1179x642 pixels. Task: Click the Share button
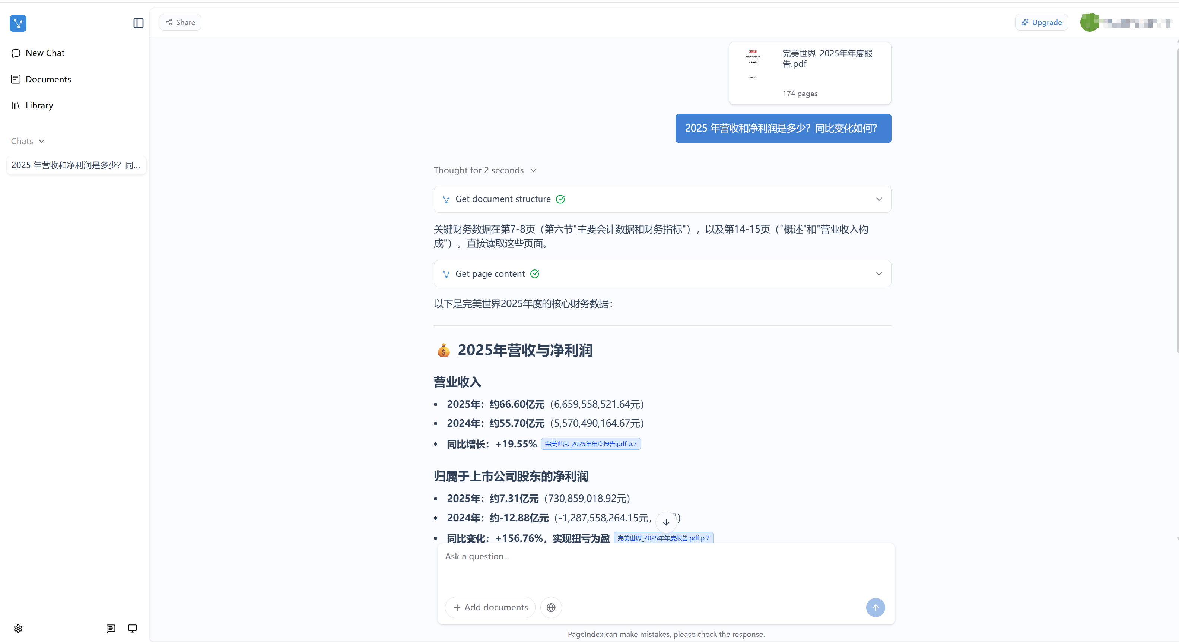point(180,22)
